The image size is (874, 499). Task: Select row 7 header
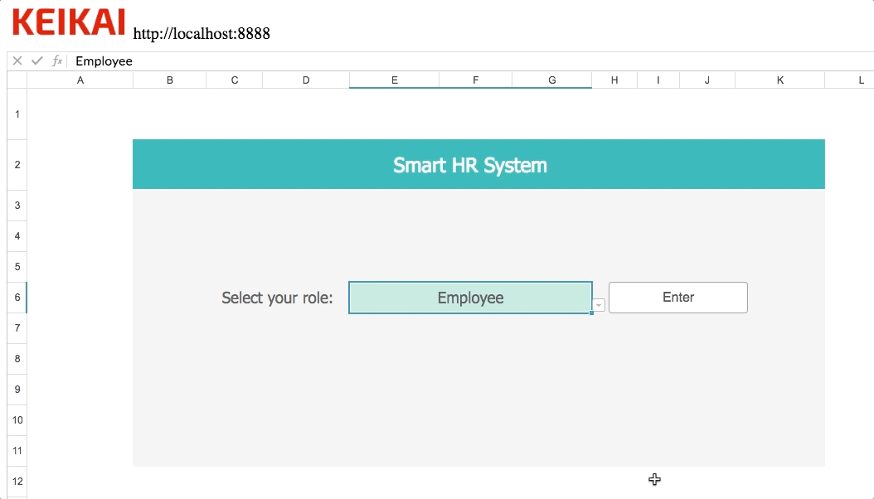(17, 328)
